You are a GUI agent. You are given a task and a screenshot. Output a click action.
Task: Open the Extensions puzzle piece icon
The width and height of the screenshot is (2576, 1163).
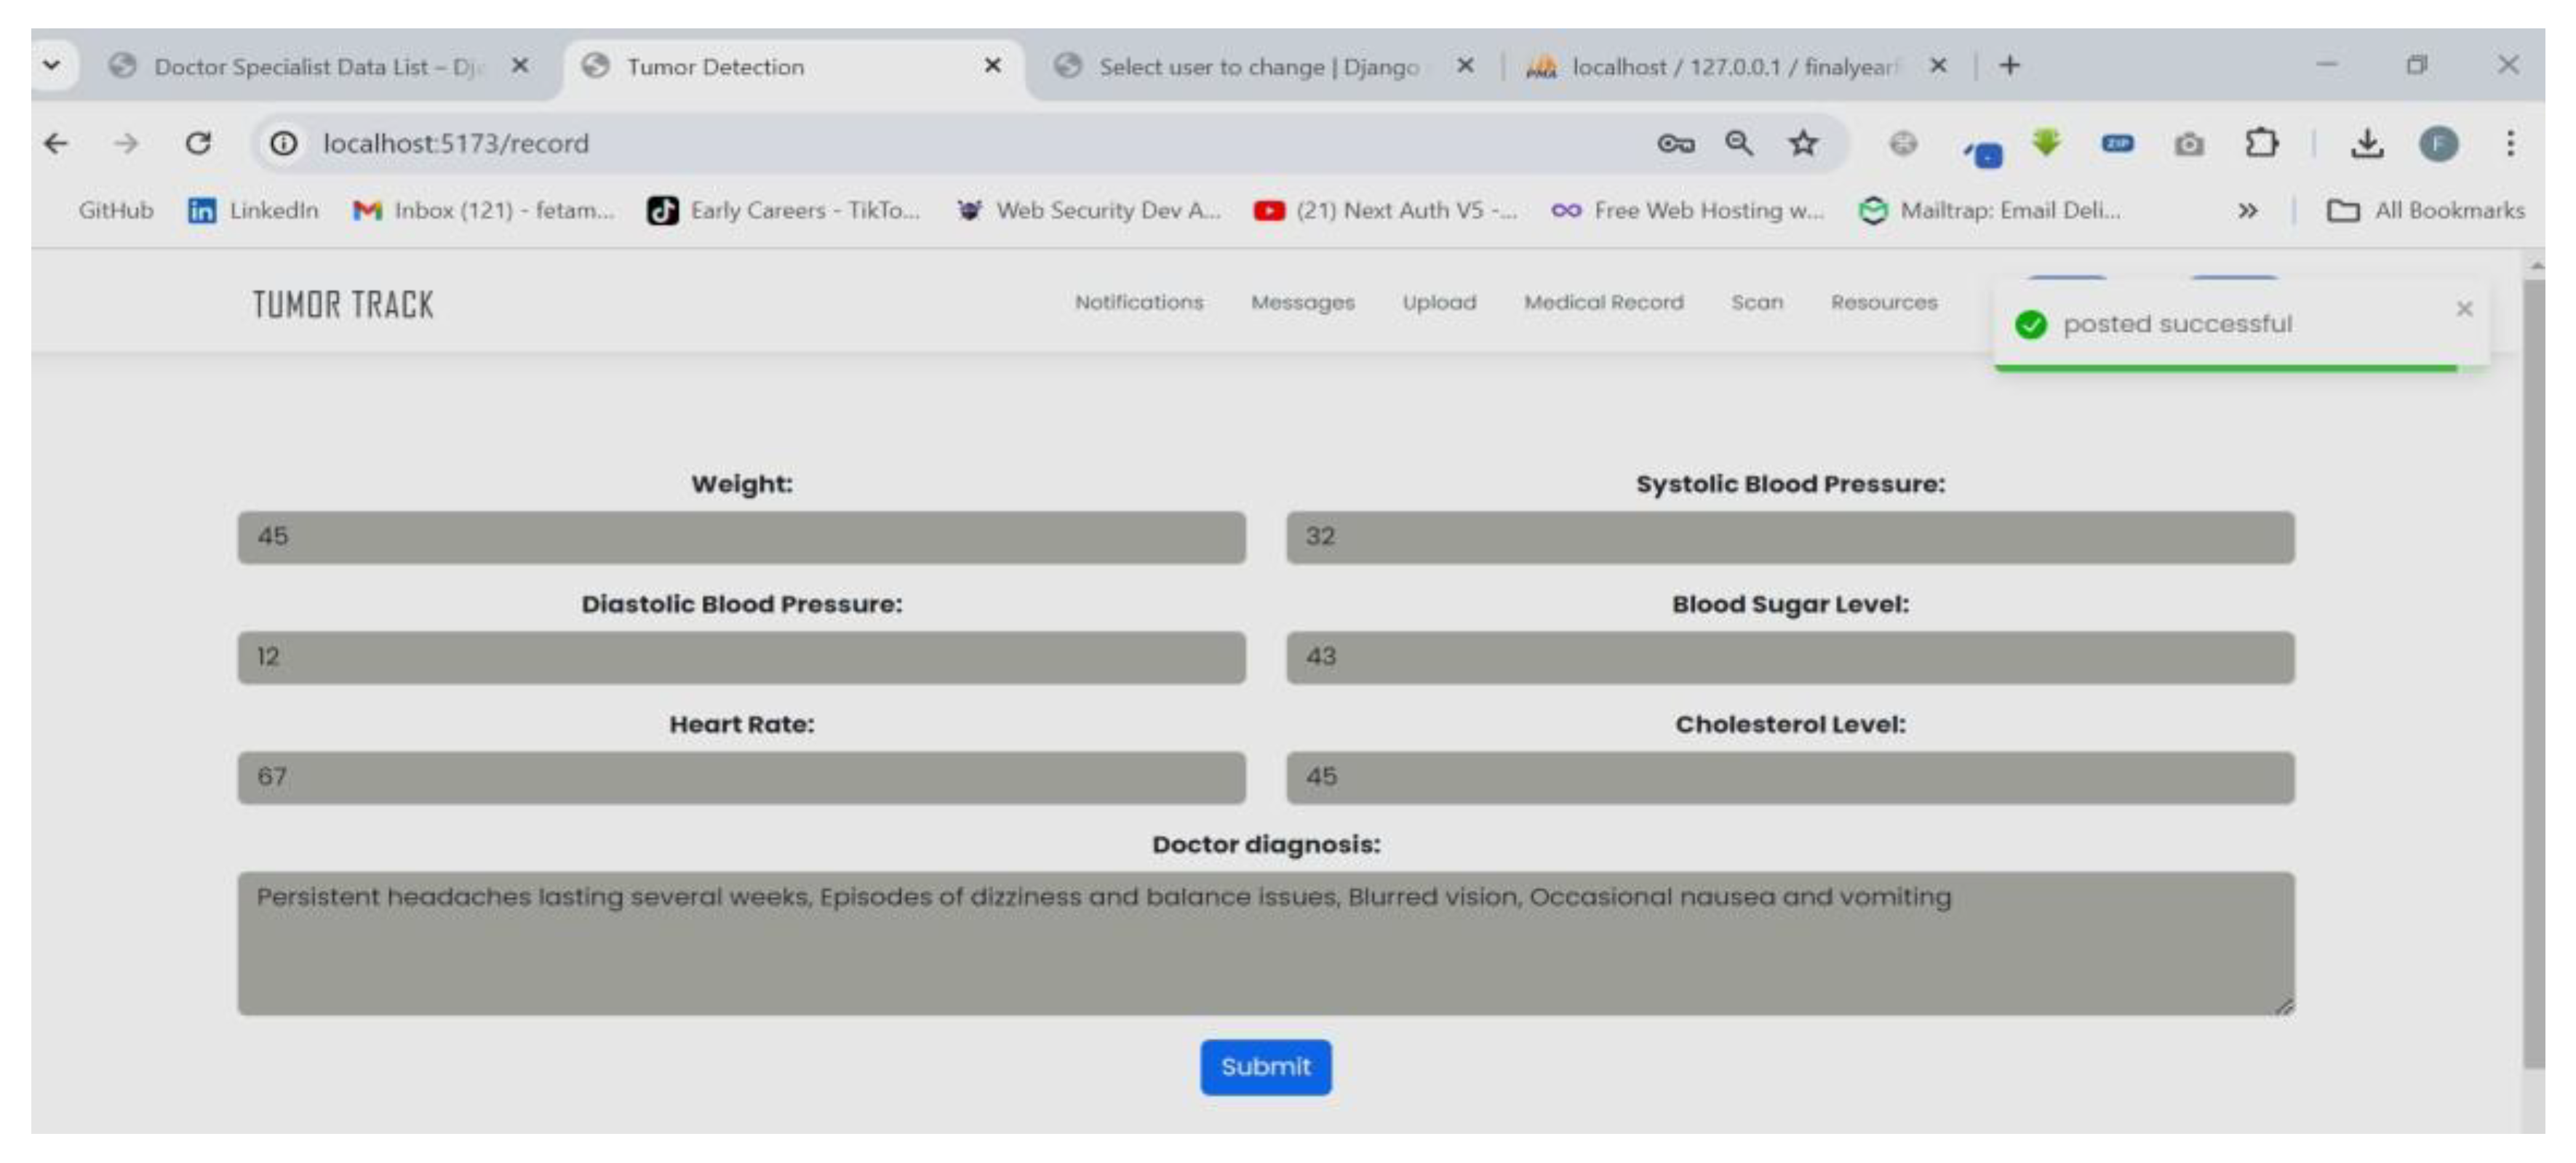click(2262, 143)
